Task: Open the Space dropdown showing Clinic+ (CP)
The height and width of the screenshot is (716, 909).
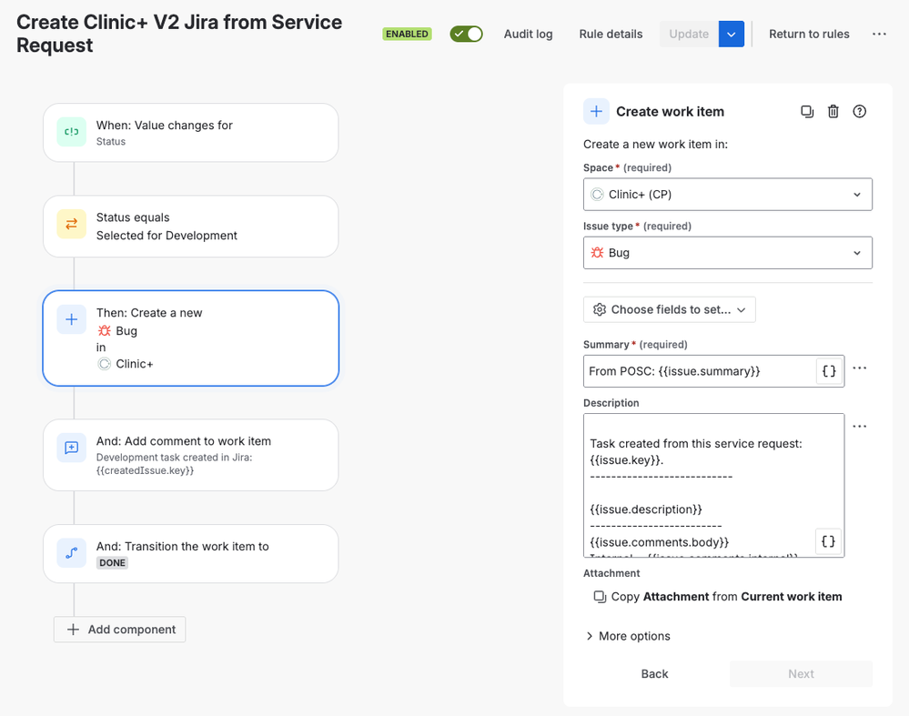Action: click(728, 194)
